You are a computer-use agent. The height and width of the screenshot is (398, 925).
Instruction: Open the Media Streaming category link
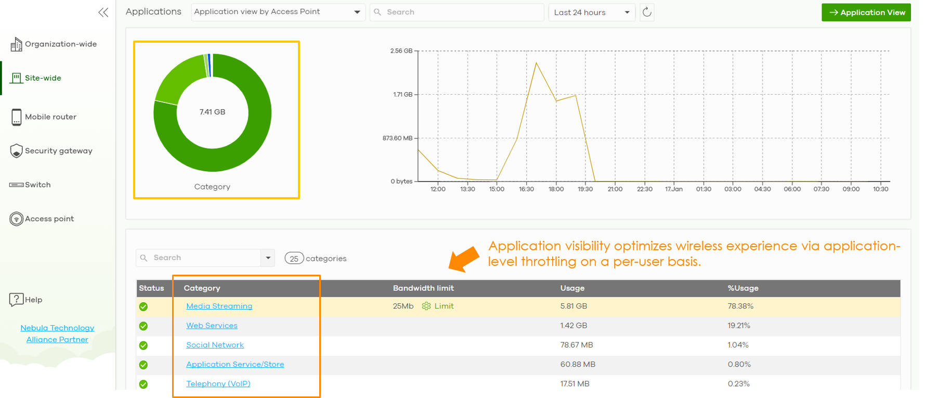(x=219, y=306)
